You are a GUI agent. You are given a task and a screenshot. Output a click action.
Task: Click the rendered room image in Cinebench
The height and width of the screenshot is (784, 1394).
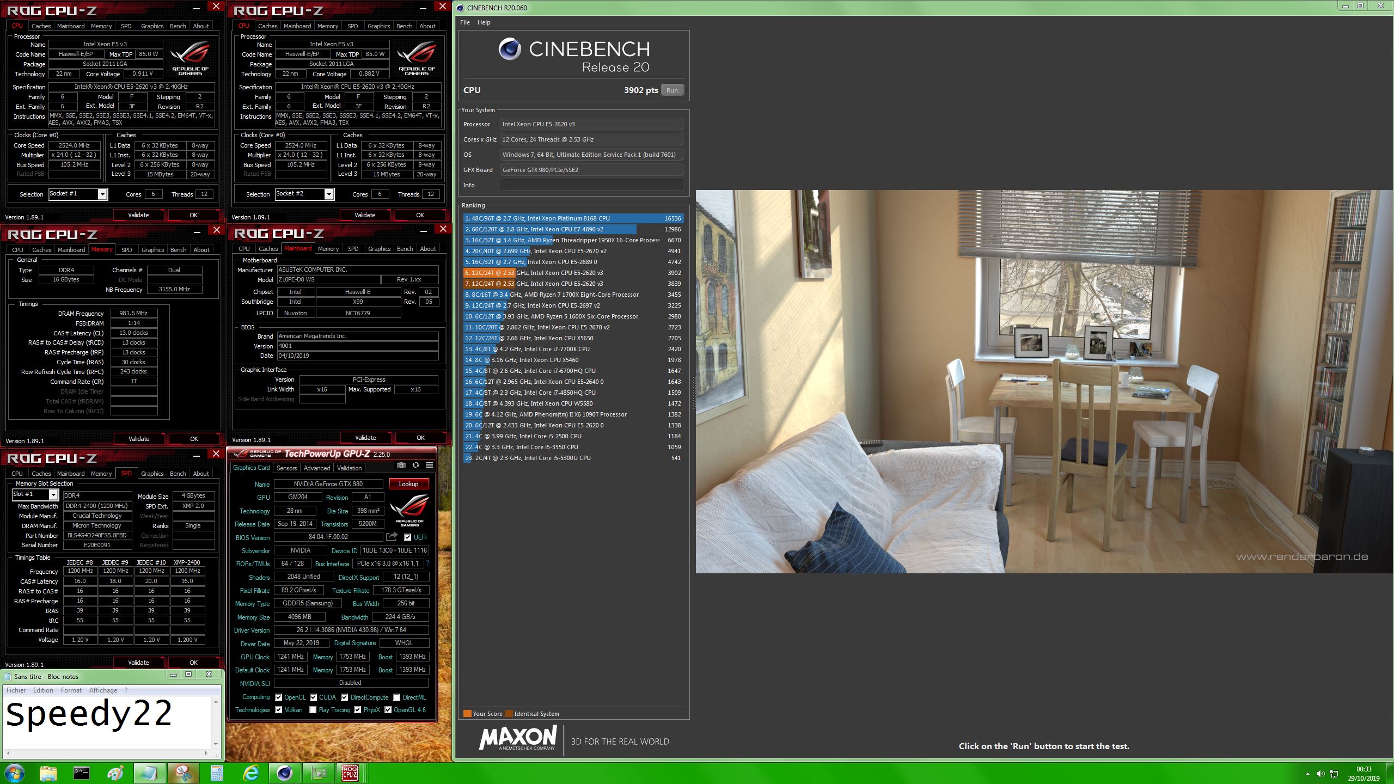pyautogui.click(x=1043, y=381)
